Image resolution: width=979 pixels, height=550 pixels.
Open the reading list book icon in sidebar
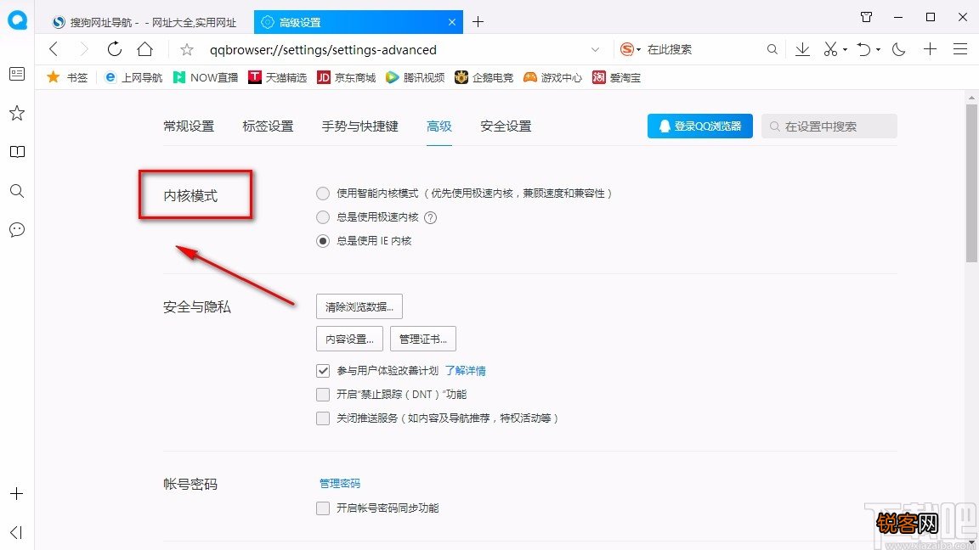[16, 151]
